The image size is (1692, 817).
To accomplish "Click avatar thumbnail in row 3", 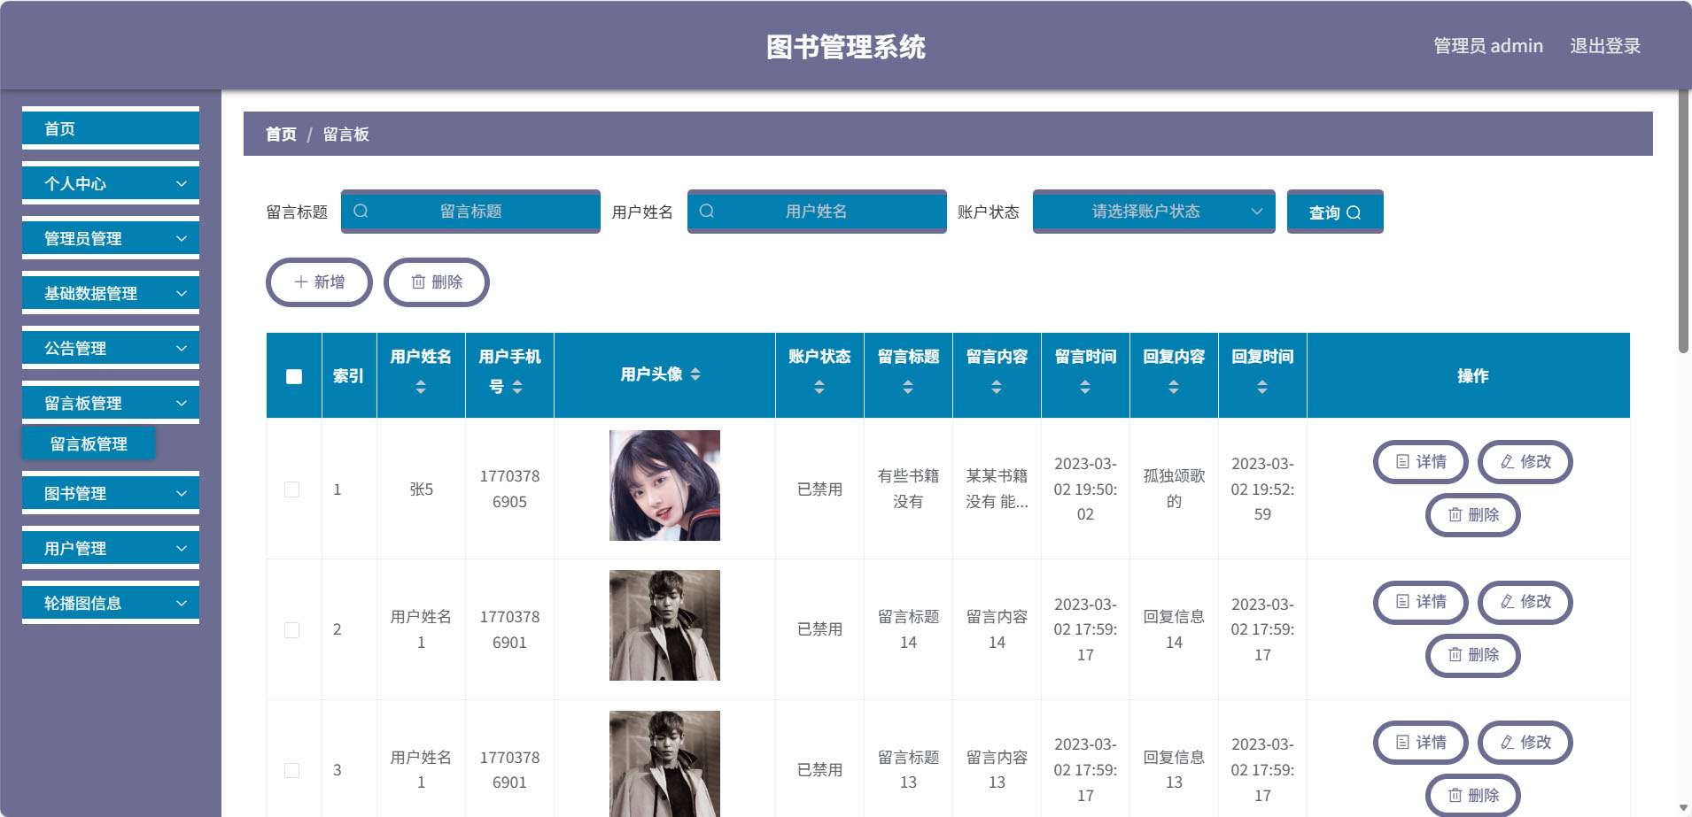I will 664,764.
